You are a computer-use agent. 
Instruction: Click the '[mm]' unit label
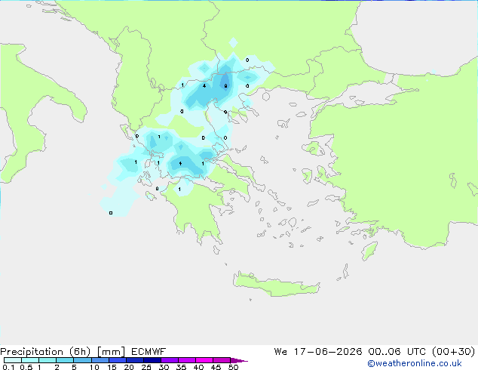tap(111, 352)
